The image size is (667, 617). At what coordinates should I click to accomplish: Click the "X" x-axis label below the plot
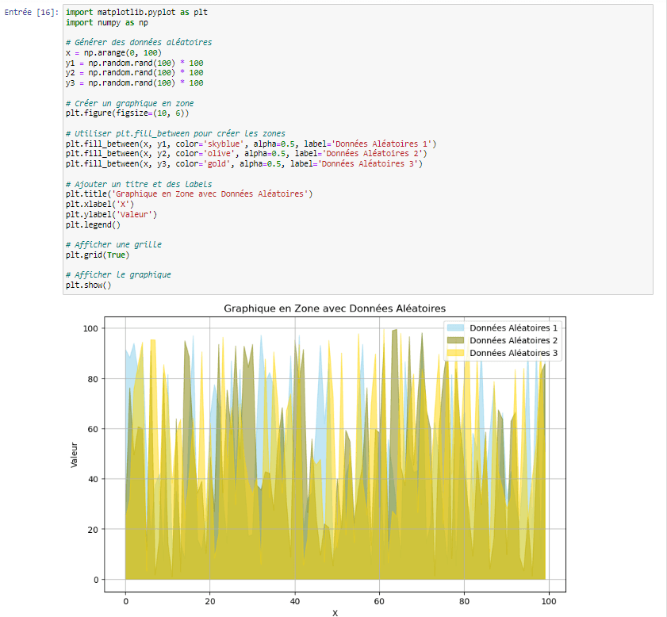tap(335, 612)
